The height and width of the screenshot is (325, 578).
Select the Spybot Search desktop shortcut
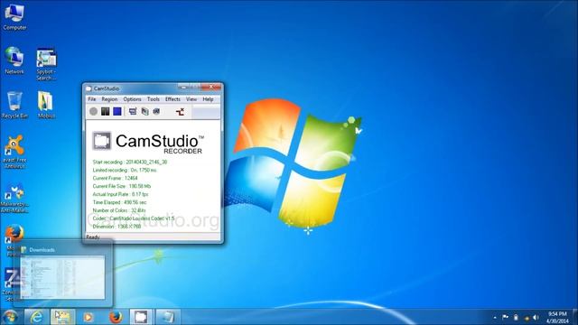[x=46, y=64]
